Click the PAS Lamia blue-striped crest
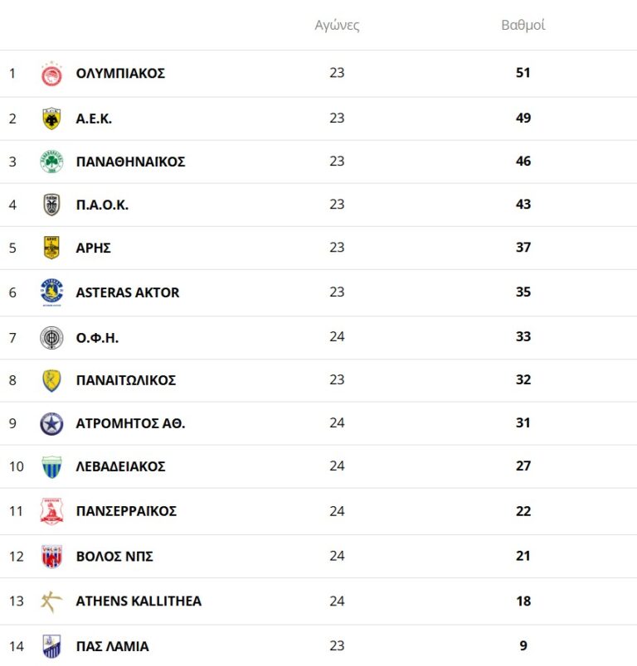Viewport: 637px width, 666px height. click(x=51, y=645)
